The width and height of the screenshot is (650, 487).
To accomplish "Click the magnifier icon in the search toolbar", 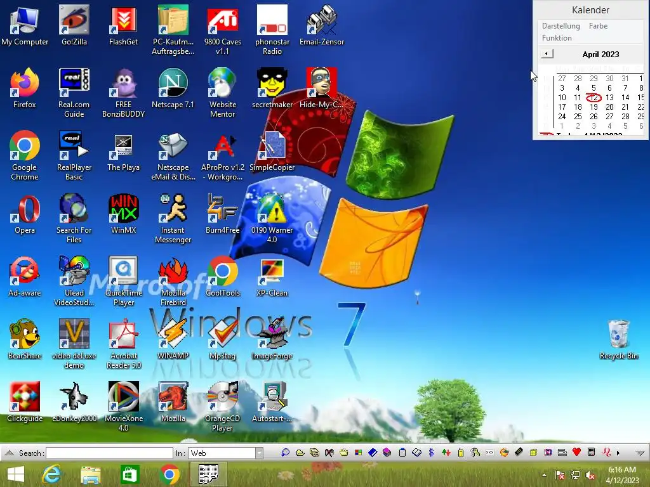I will coord(285,453).
